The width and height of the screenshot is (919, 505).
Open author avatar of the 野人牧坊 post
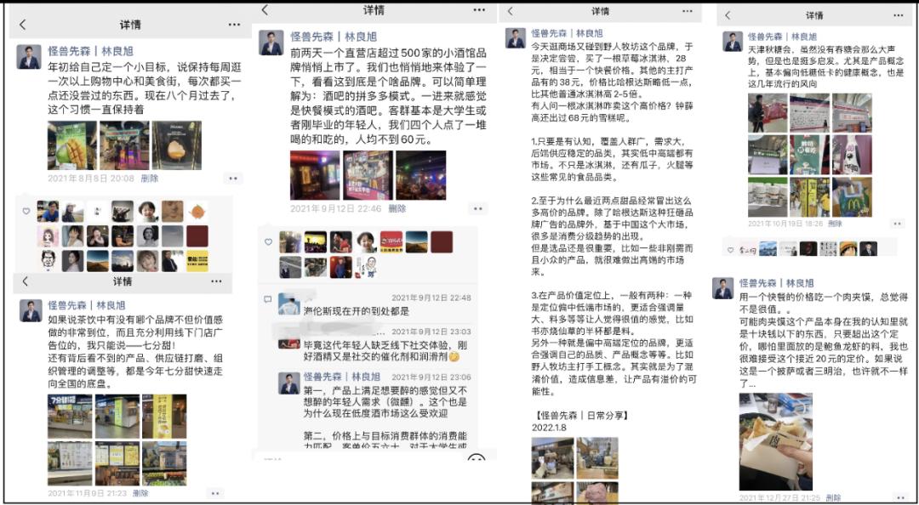click(x=516, y=38)
